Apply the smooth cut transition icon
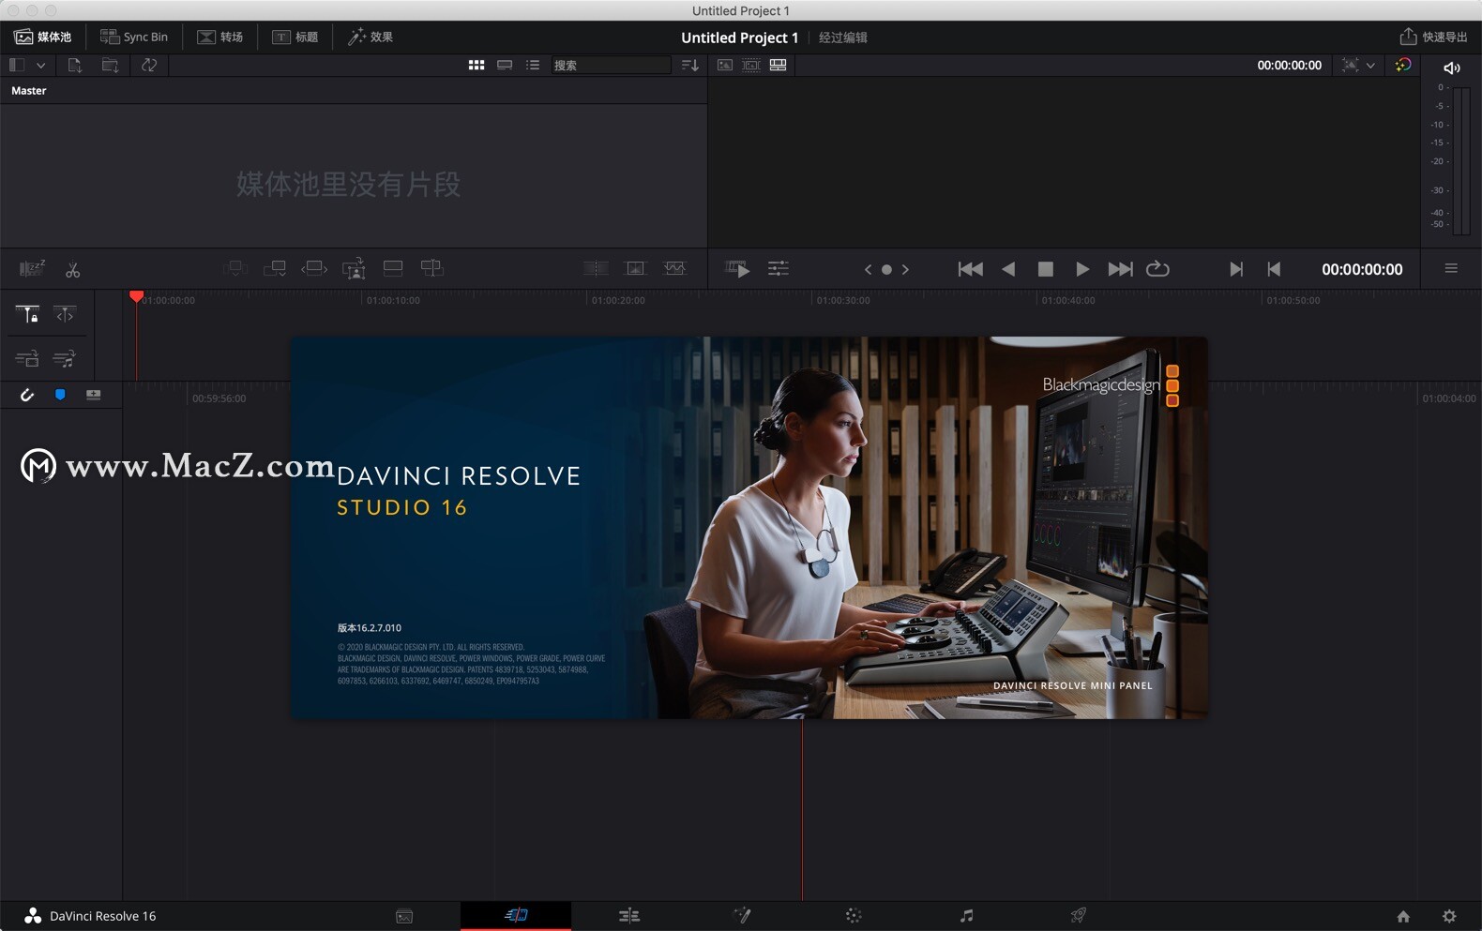This screenshot has height=931, width=1482. click(x=675, y=268)
